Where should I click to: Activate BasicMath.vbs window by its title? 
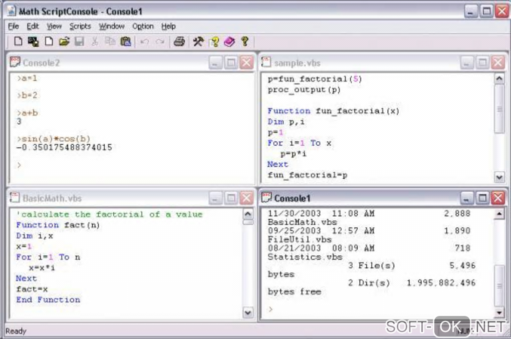[x=52, y=198]
